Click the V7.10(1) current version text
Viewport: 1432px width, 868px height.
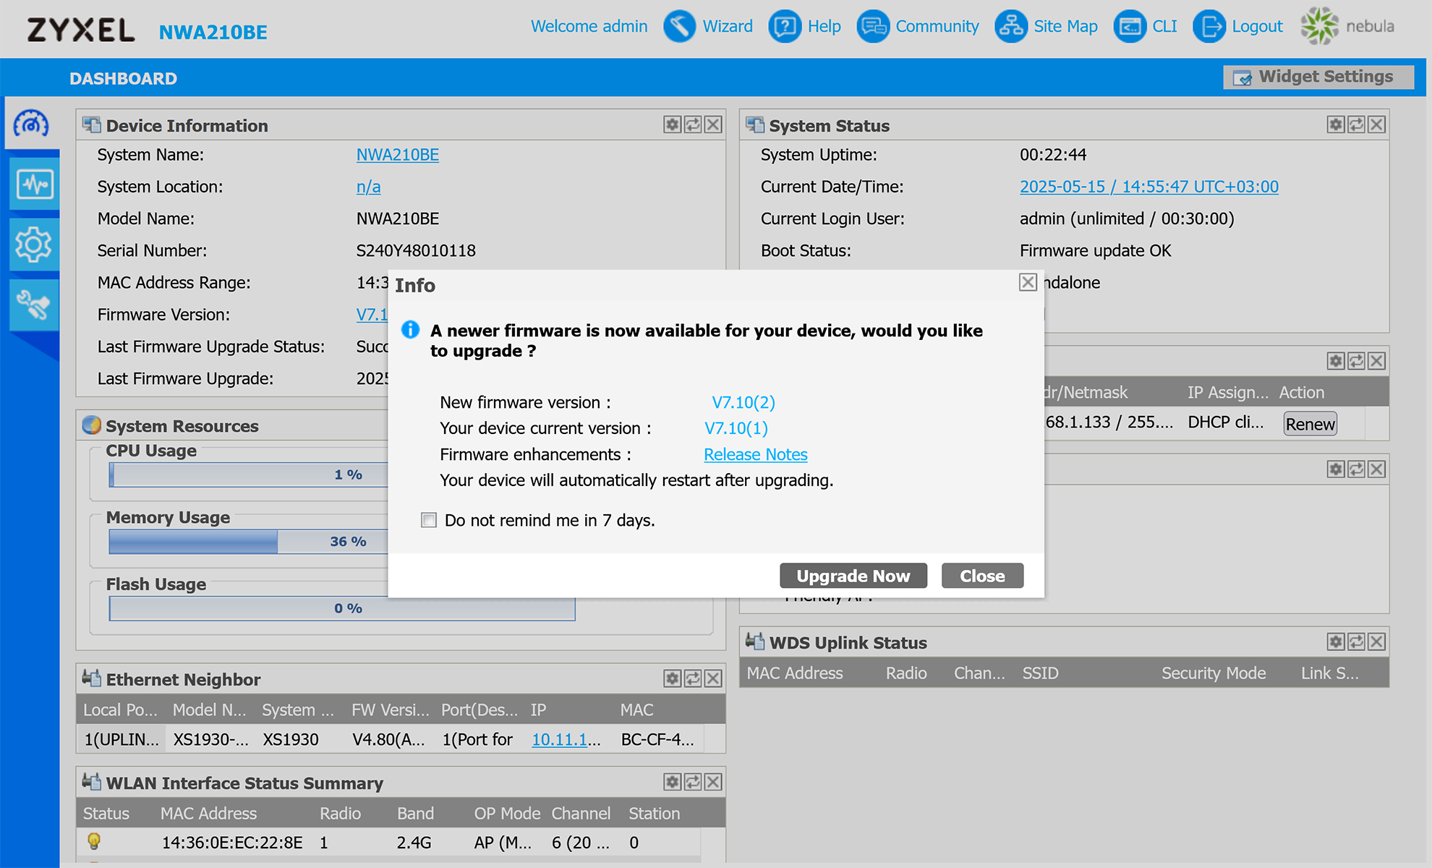(736, 428)
